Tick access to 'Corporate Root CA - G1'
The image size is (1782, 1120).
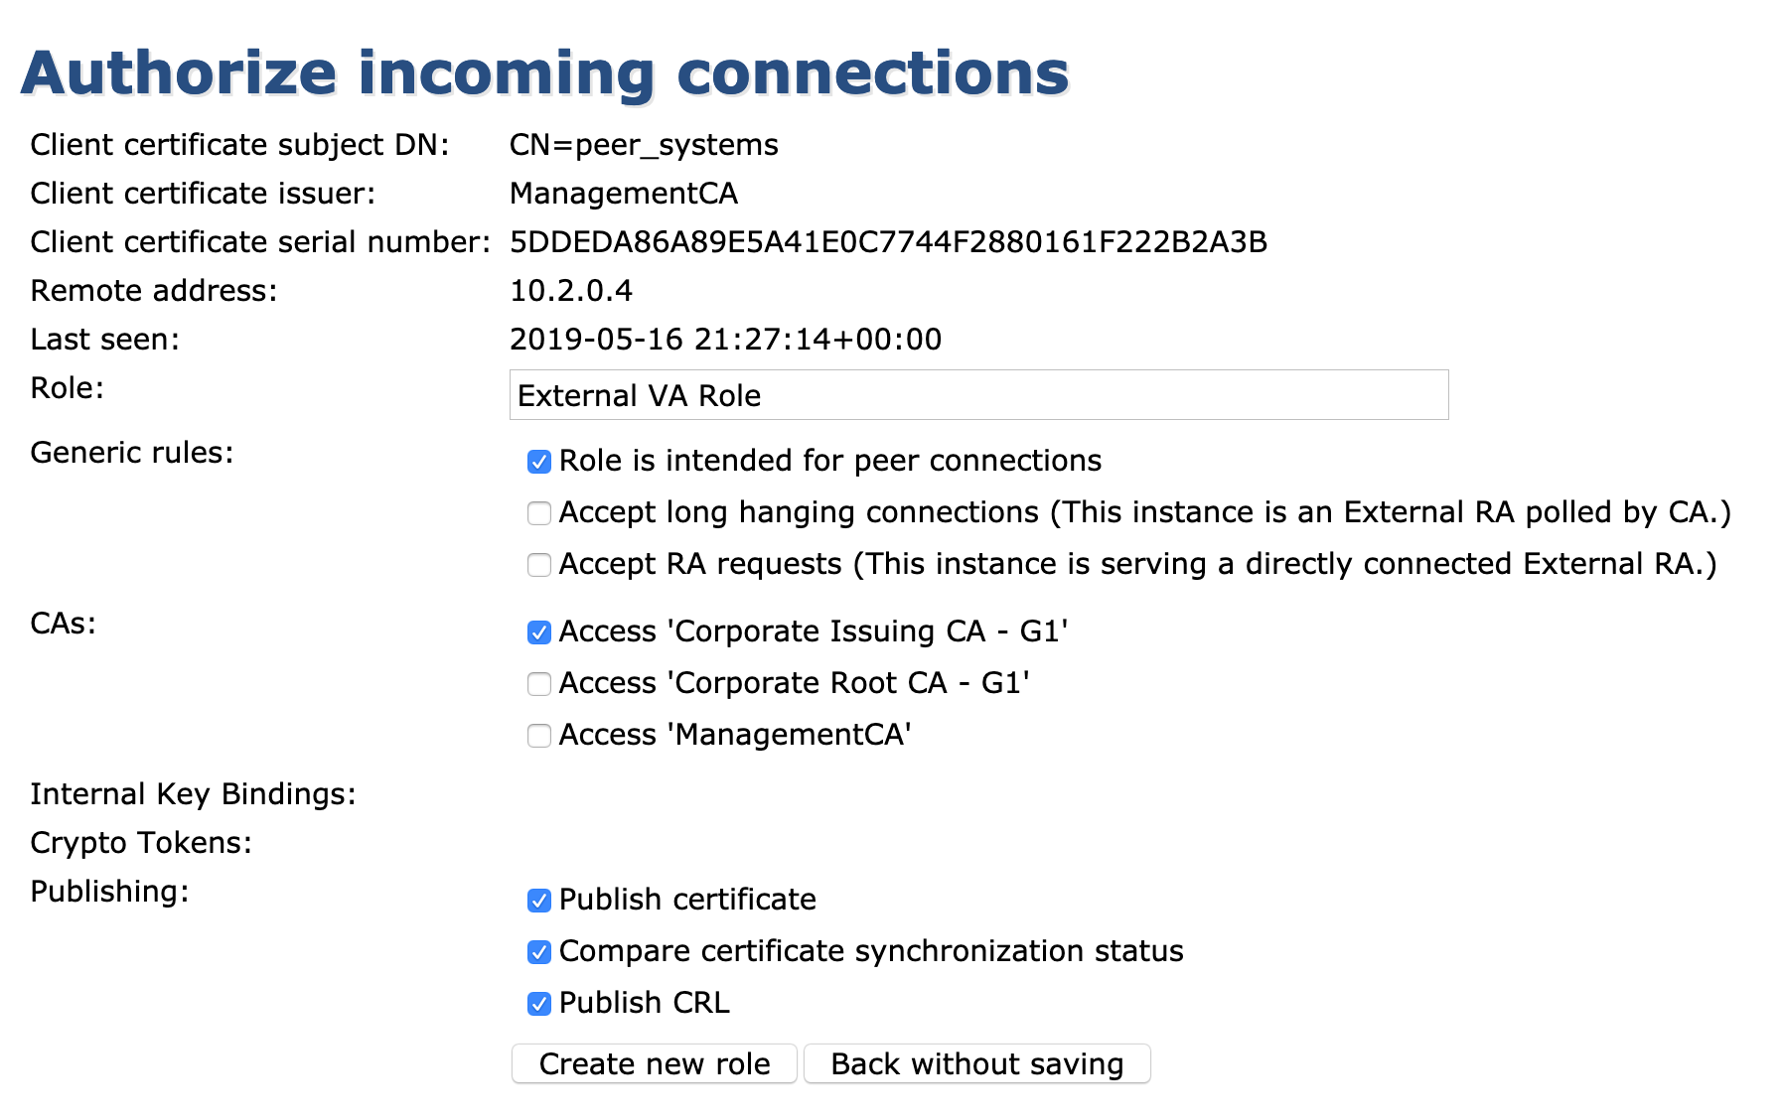click(539, 684)
